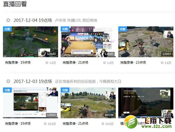Click the 完整 badge on the 12-04 19点场 League of Legends thumbnail

[7, 29]
